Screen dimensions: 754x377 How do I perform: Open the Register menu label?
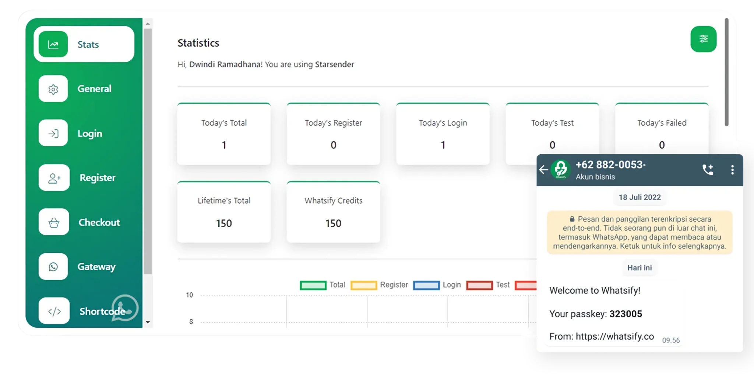tap(98, 178)
